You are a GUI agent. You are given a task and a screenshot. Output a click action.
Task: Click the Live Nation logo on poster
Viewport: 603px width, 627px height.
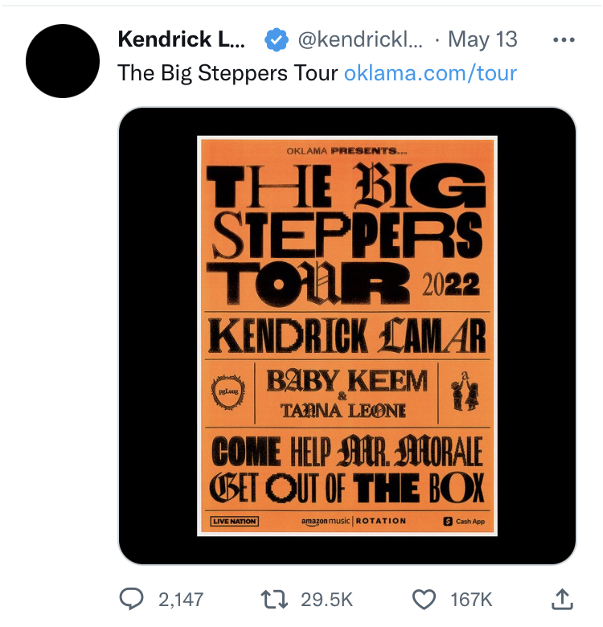(x=234, y=521)
